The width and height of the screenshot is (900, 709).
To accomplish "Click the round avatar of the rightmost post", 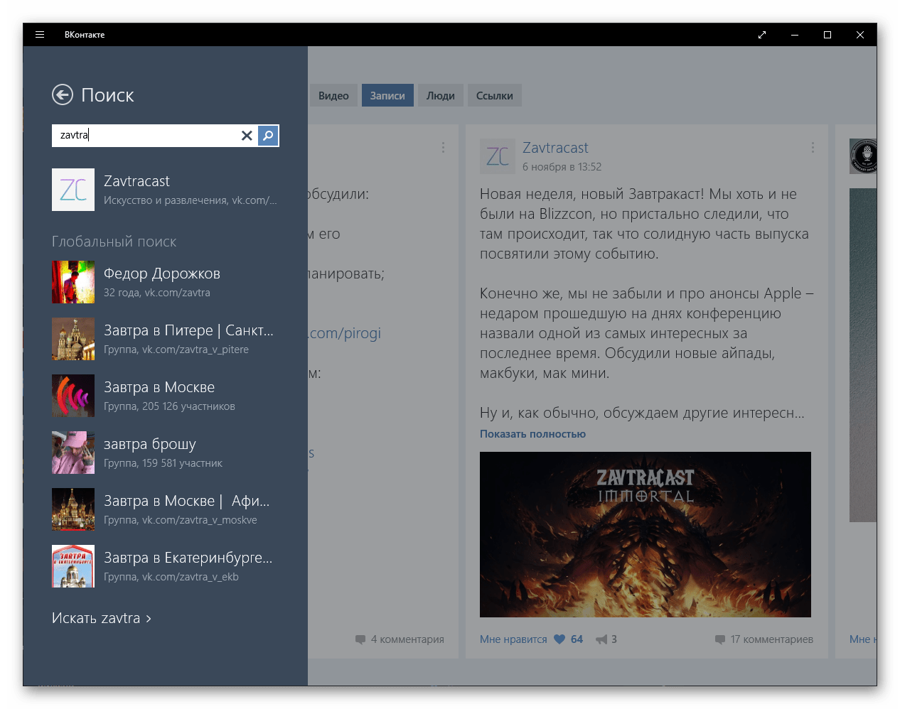I will (863, 156).
